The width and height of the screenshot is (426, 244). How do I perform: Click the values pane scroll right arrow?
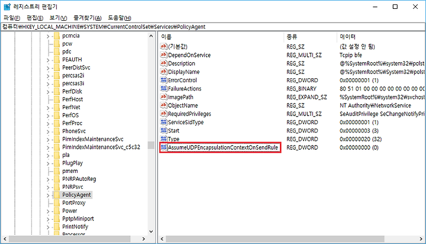point(421,239)
